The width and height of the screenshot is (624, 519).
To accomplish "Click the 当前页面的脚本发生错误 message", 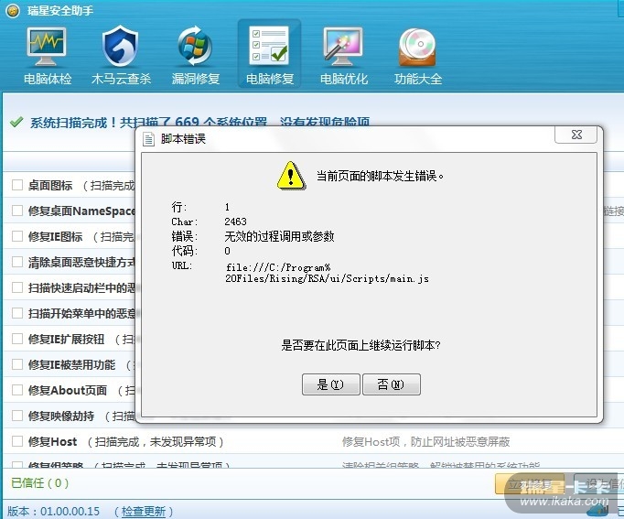I will [380, 176].
